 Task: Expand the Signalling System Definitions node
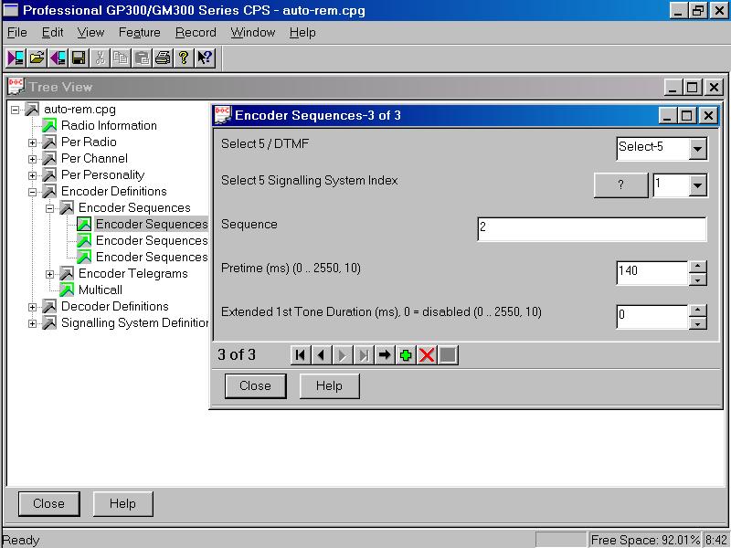[x=32, y=323]
